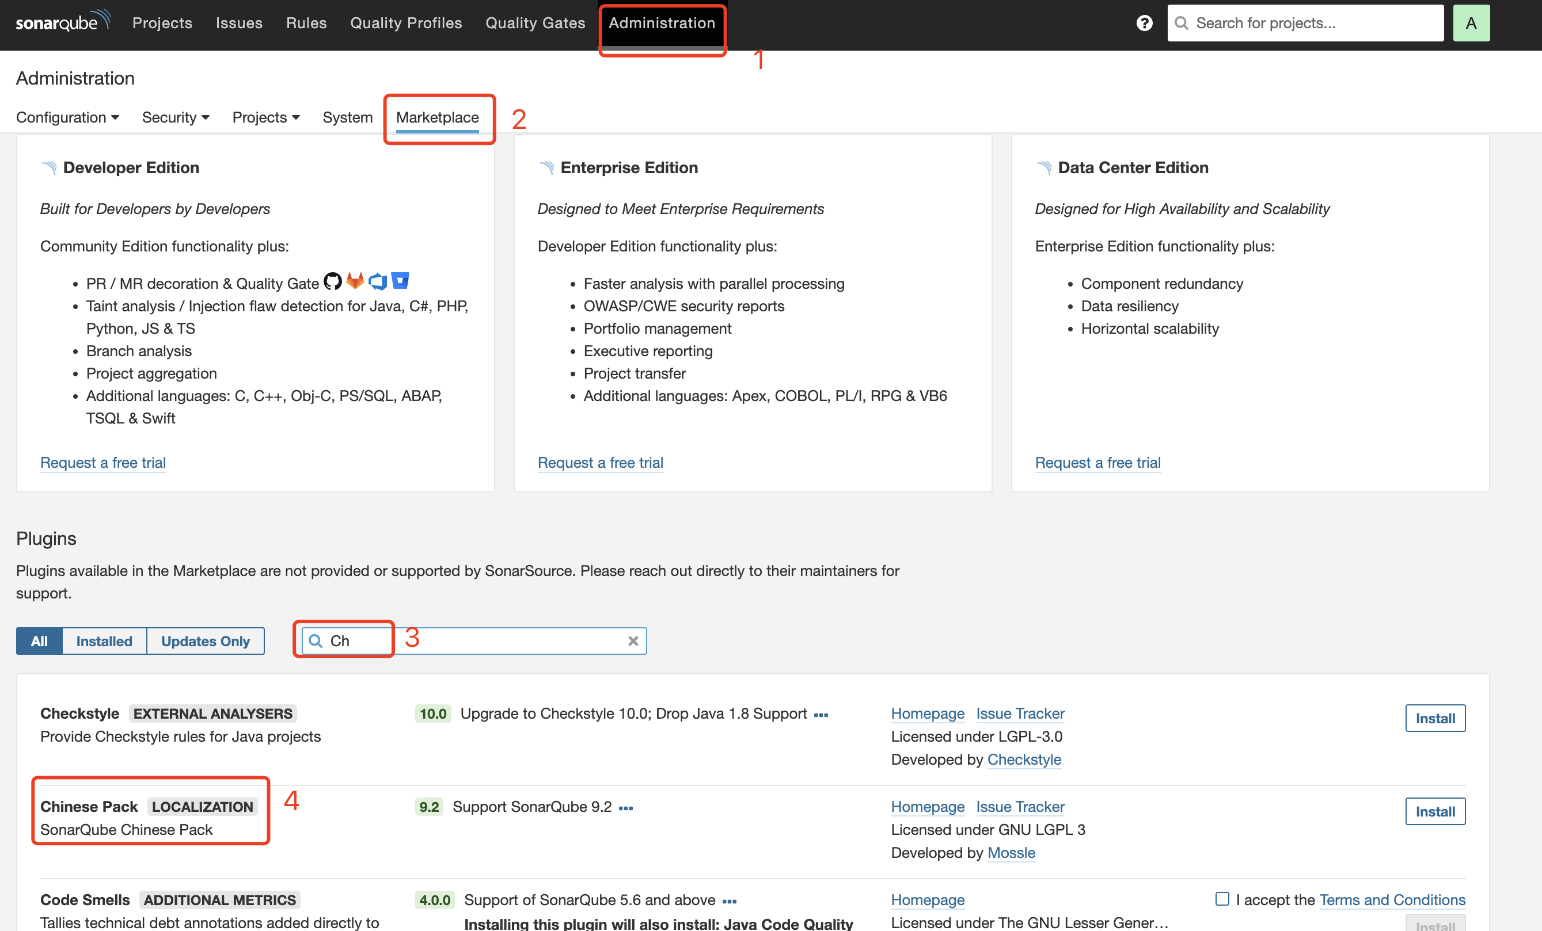1542x931 pixels.
Task: Expand Checkstyle release notes ellipsis
Action: coord(821,715)
